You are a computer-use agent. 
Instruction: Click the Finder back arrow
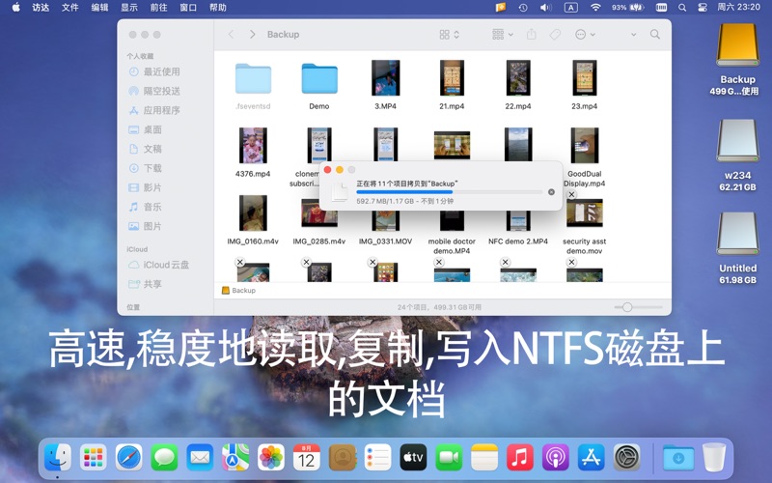point(231,35)
